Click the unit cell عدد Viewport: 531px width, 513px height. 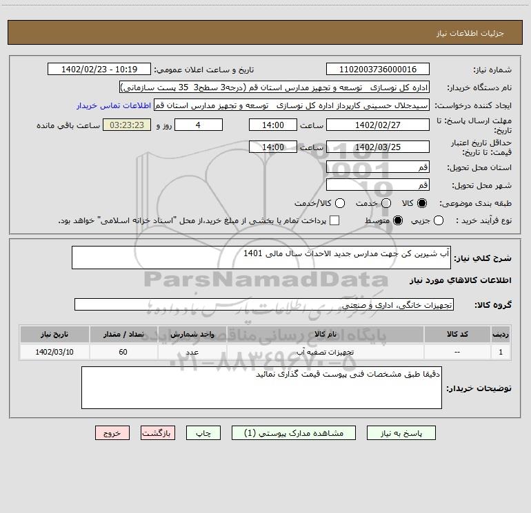click(x=192, y=352)
